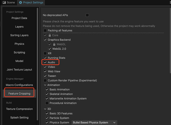This screenshot has width=171, height=125.
Task: Open the Sorting Layers page
Action: point(19,35)
